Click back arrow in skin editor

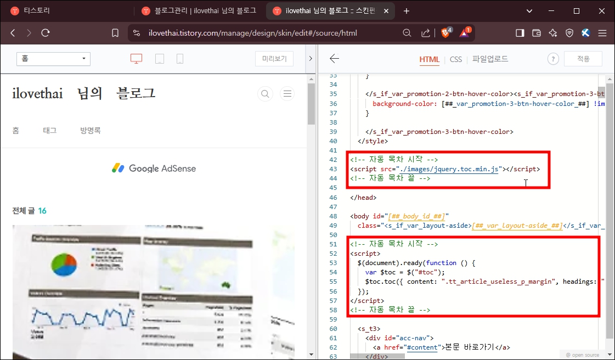point(334,59)
